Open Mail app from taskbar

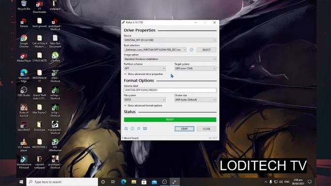point(154,182)
